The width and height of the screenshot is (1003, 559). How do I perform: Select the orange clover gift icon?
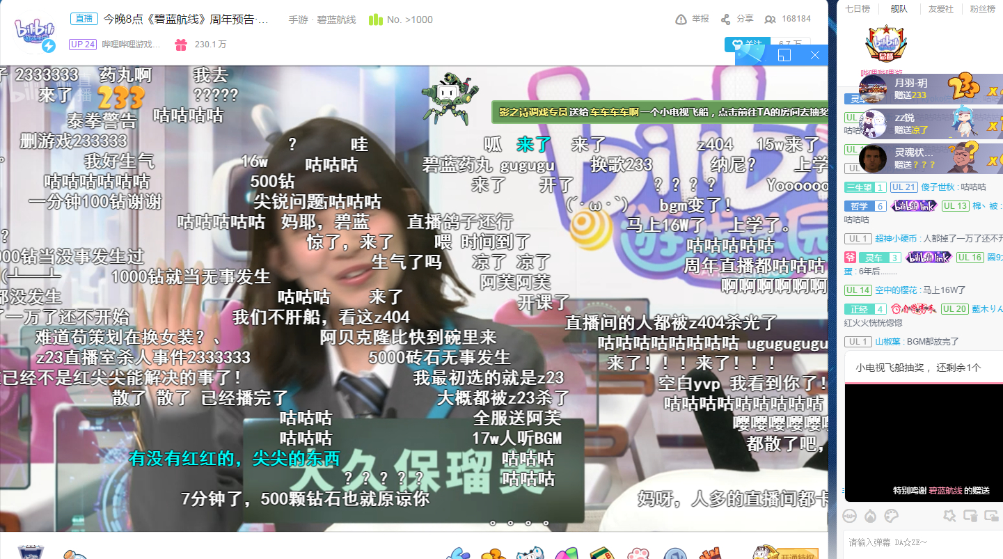pyautogui.click(x=493, y=553)
